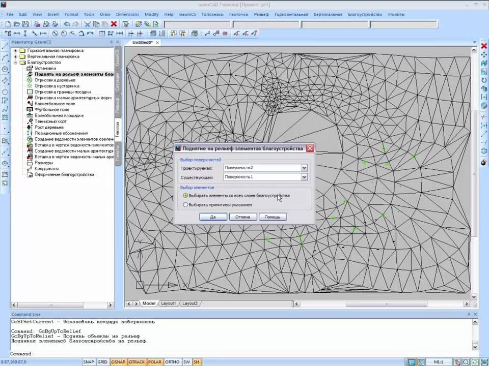
Task: Open the Существующая surface dropdown
Action: tap(304, 177)
